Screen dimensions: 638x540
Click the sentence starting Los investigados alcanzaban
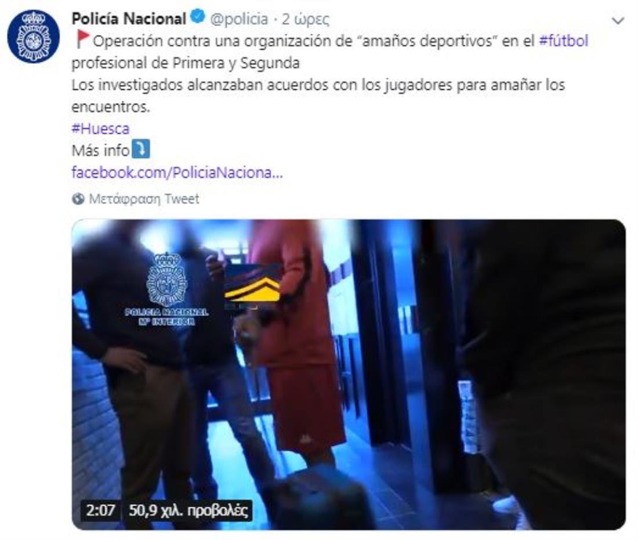[318, 96]
